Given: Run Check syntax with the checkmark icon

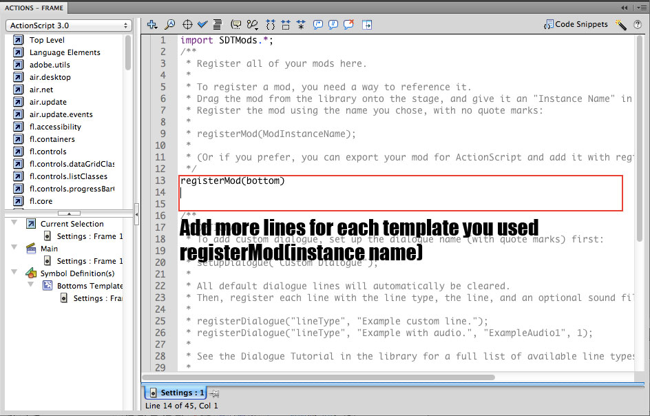Looking at the screenshot, I should coord(203,25).
